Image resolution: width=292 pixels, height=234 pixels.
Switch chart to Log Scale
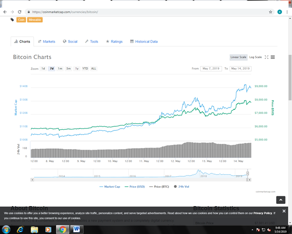(255, 57)
